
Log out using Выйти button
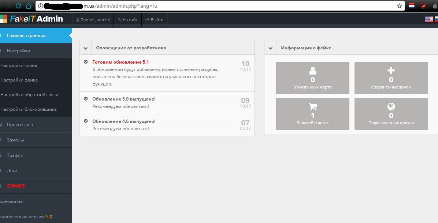155,20
